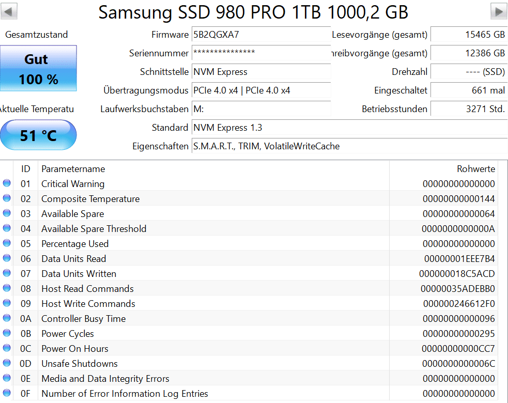Select the Composite Temperature row name
This screenshot has width=508, height=403.
[90, 199]
